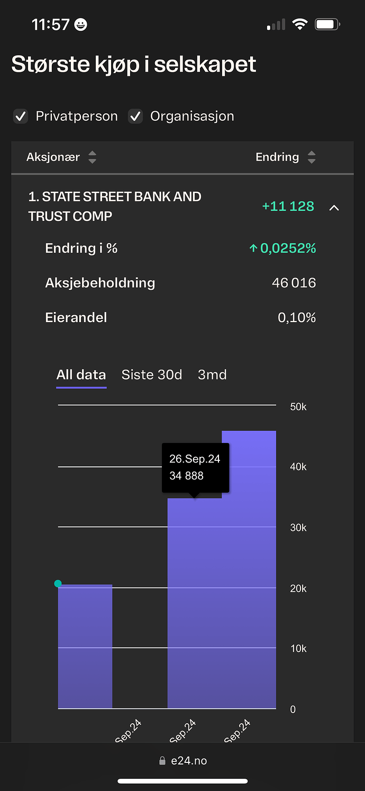Click the teal data point on chart
365x791 pixels.
[58, 584]
